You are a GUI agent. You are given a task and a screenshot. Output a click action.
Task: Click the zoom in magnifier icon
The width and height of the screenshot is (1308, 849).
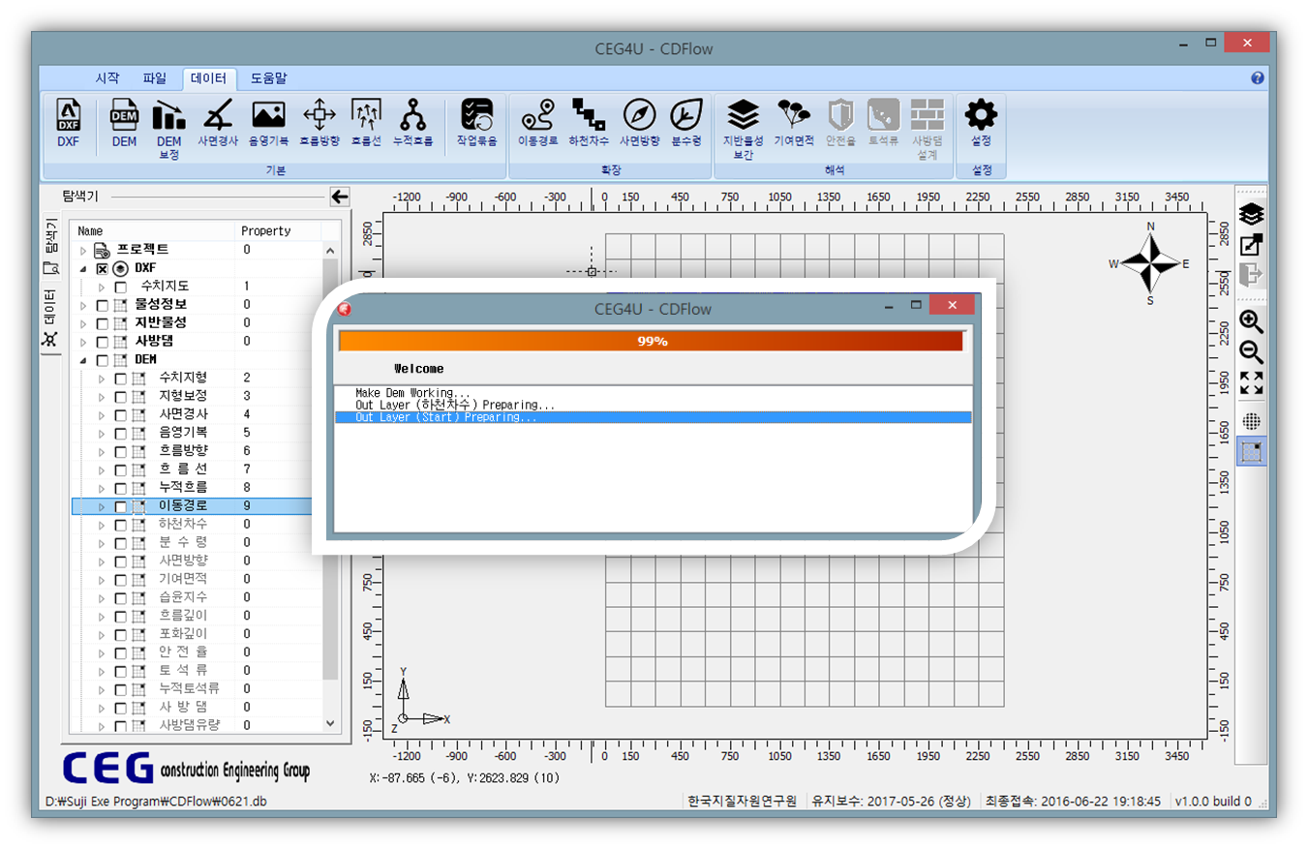1251,322
